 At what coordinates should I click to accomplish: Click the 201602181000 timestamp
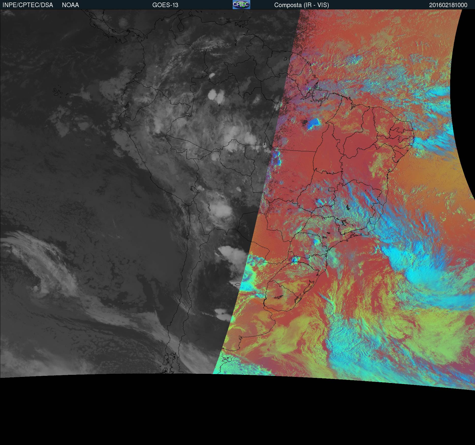coord(448,5)
